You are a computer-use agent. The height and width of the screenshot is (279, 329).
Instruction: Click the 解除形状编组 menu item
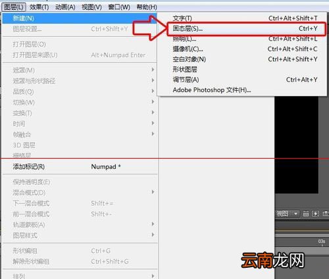(x=80, y=261)
